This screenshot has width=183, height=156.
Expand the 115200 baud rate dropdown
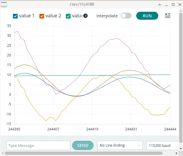tap(162, 145)
